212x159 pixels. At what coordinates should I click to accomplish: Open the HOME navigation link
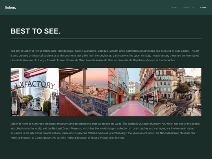click(175, 7)
